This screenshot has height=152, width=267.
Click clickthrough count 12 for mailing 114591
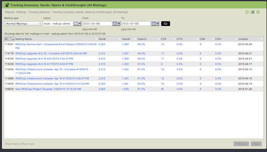pos(162,44)
